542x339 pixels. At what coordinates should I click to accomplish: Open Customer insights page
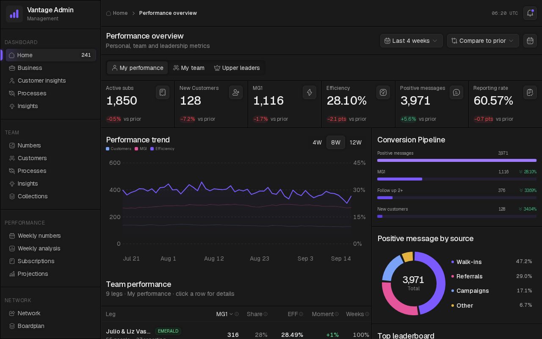pyautogui.click(x=51, y=81)
